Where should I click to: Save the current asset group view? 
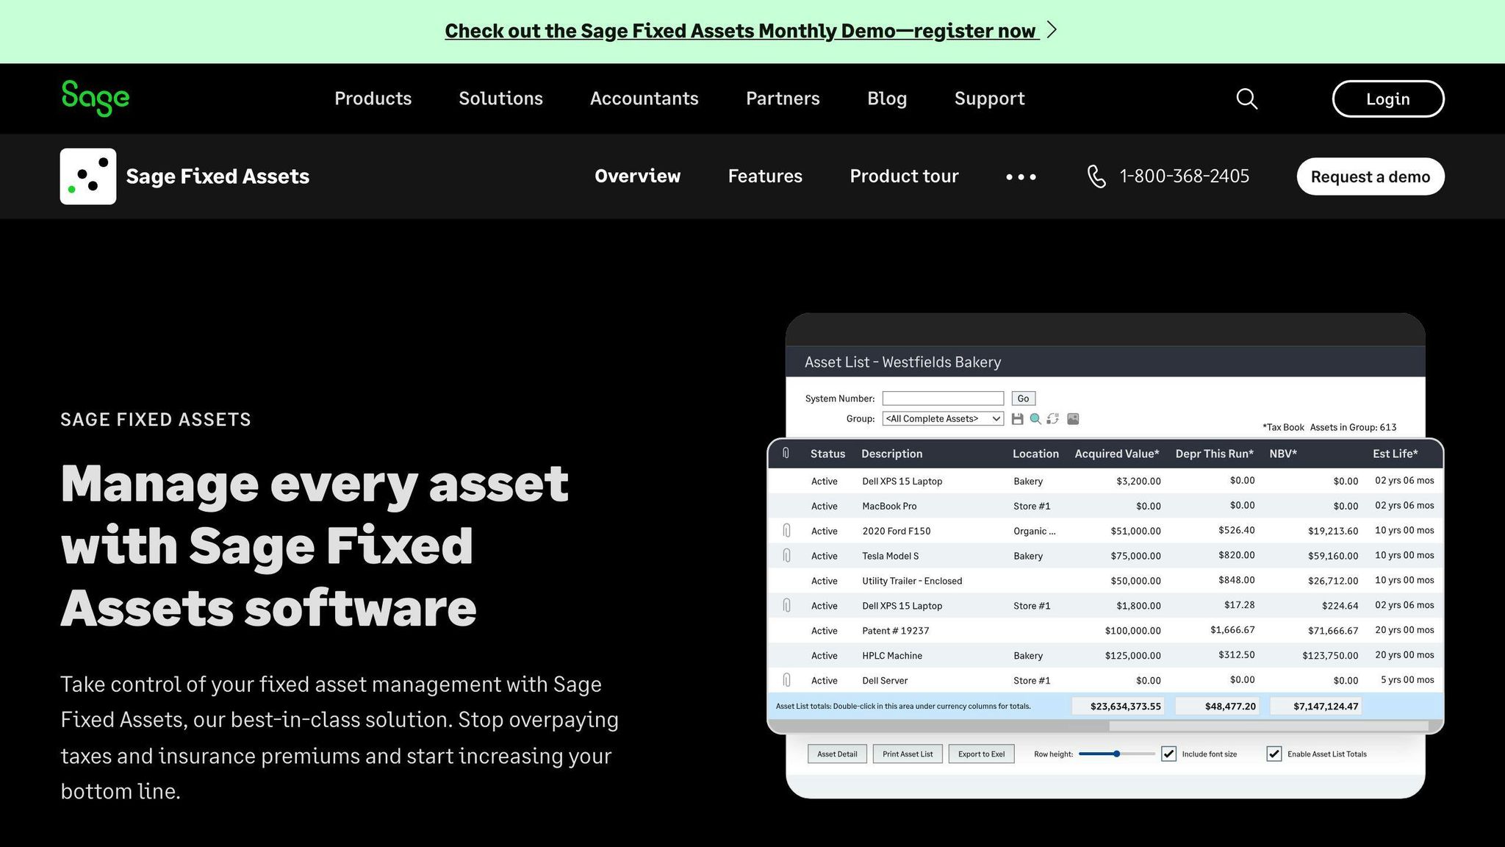(x=1018, y=418)
